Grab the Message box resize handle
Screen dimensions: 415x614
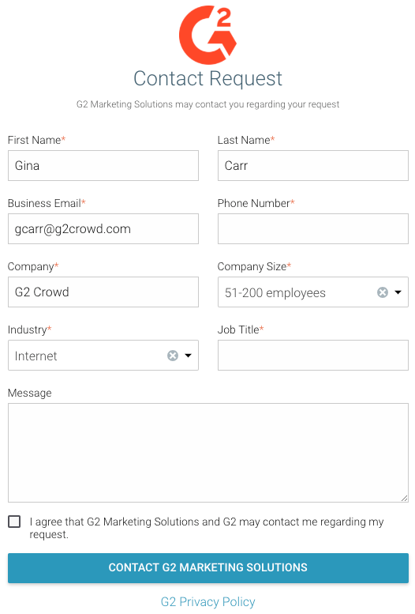[405, 498]
